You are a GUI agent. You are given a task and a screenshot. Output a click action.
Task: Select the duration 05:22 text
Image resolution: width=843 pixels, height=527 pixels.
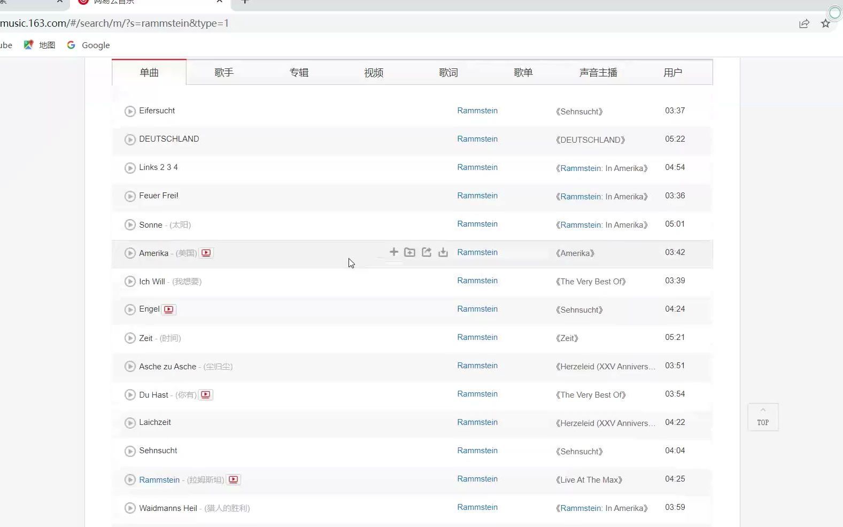coord(675,139)
